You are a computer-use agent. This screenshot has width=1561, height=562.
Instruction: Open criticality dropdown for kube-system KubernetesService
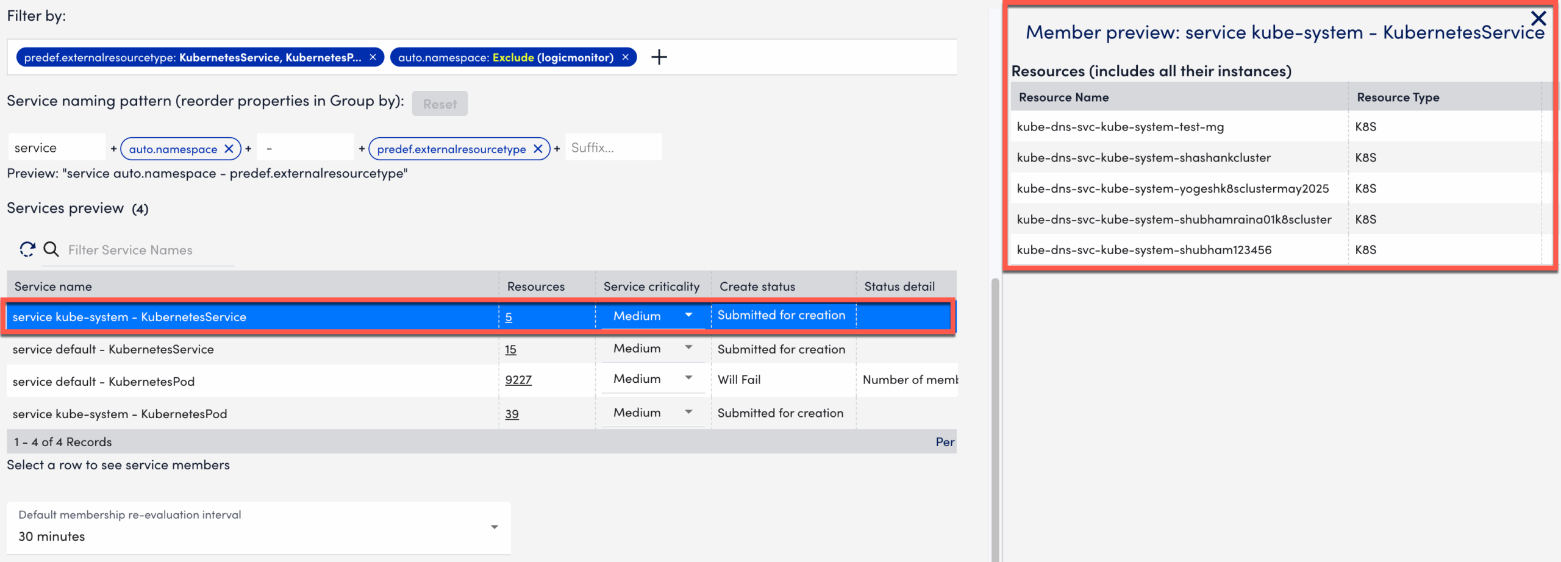pos(652,316)
